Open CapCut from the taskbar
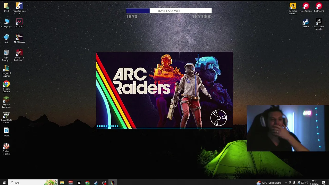This screenshot has height=185, width=329. click(x=79, y=183)
